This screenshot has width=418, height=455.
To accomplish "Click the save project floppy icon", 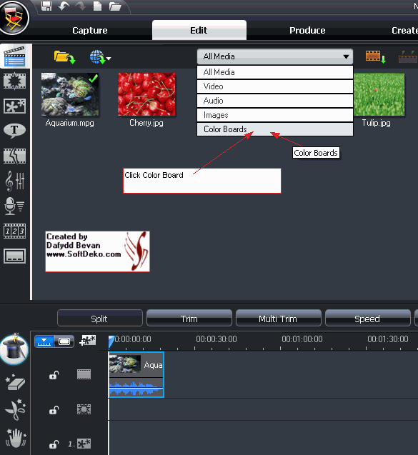I will point(46,6).
